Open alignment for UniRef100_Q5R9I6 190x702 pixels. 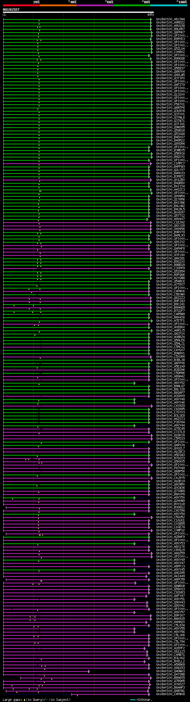(x=170, y=153)
